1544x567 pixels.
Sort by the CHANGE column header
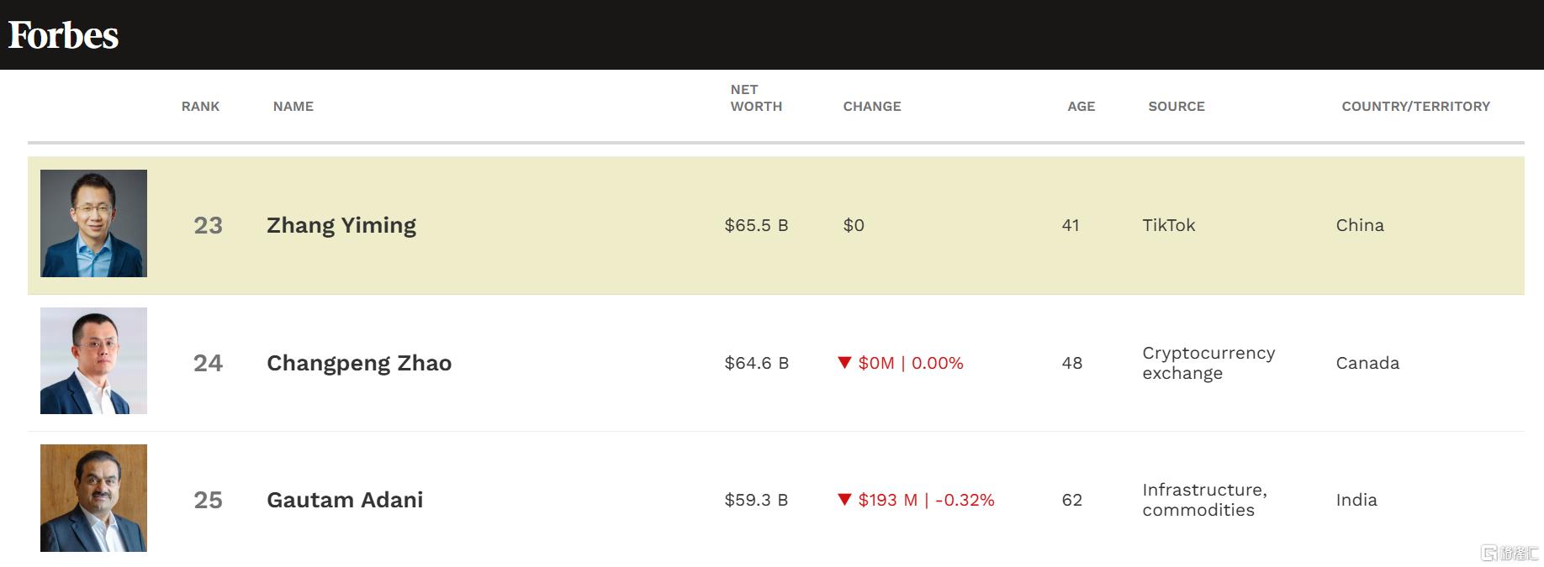[x=872, y=107]
